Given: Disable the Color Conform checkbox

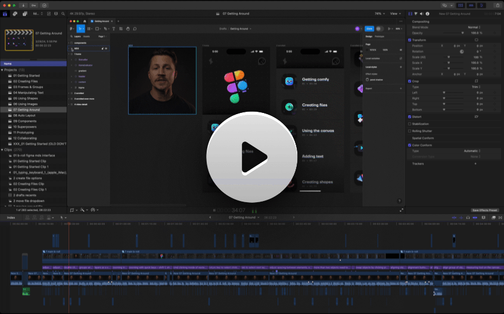Looking at the screenshot, I should [x=409, y=145].
